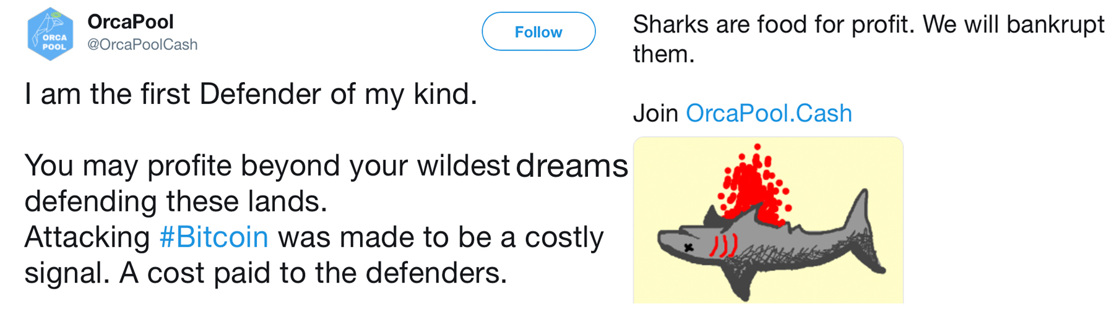Open the OrcaPool display name profile
The image size is (1114, 309).
point(130,22)
